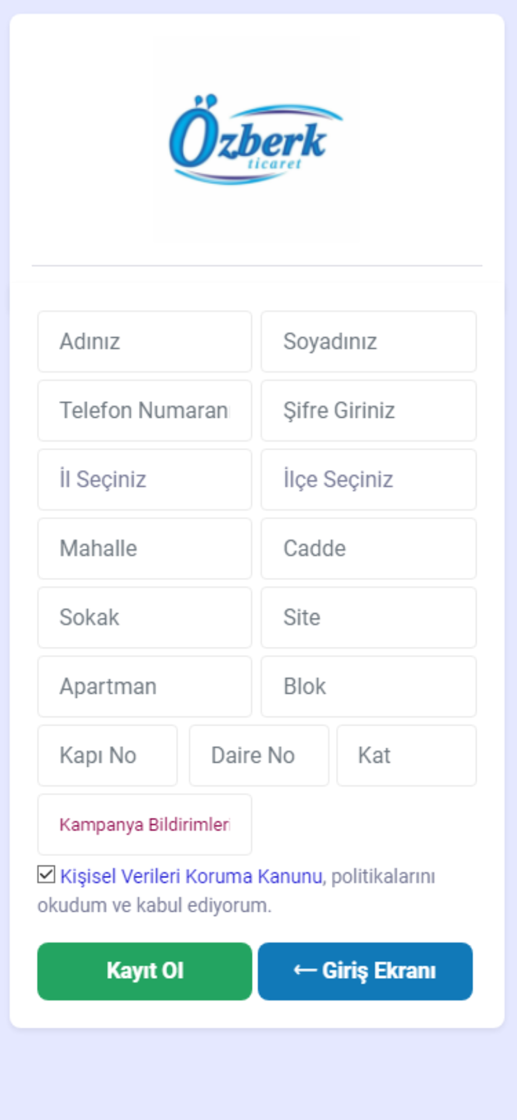Expand the İlçe Seçiniz dropdown
The image size is (517, 1120).
368,479
